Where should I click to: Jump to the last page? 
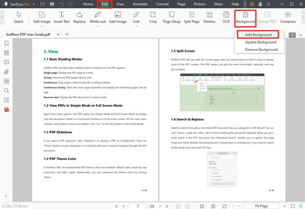pos(167,206)
